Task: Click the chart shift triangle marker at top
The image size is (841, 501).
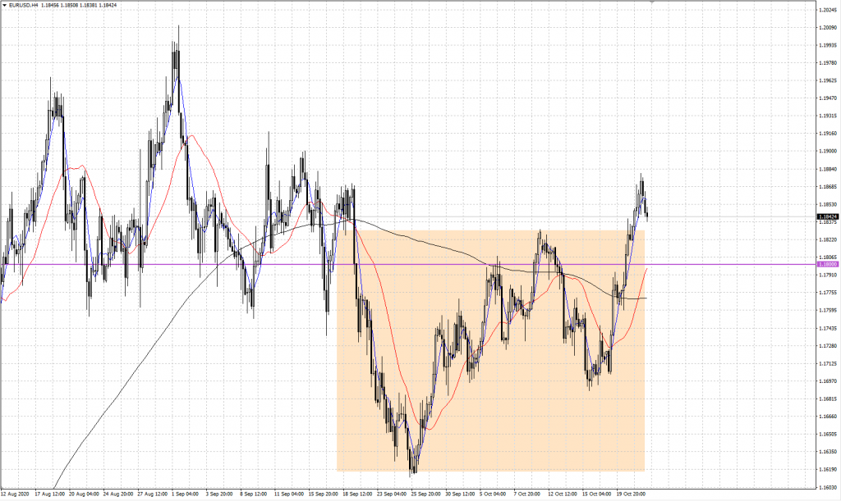Action: click(650, 3)
